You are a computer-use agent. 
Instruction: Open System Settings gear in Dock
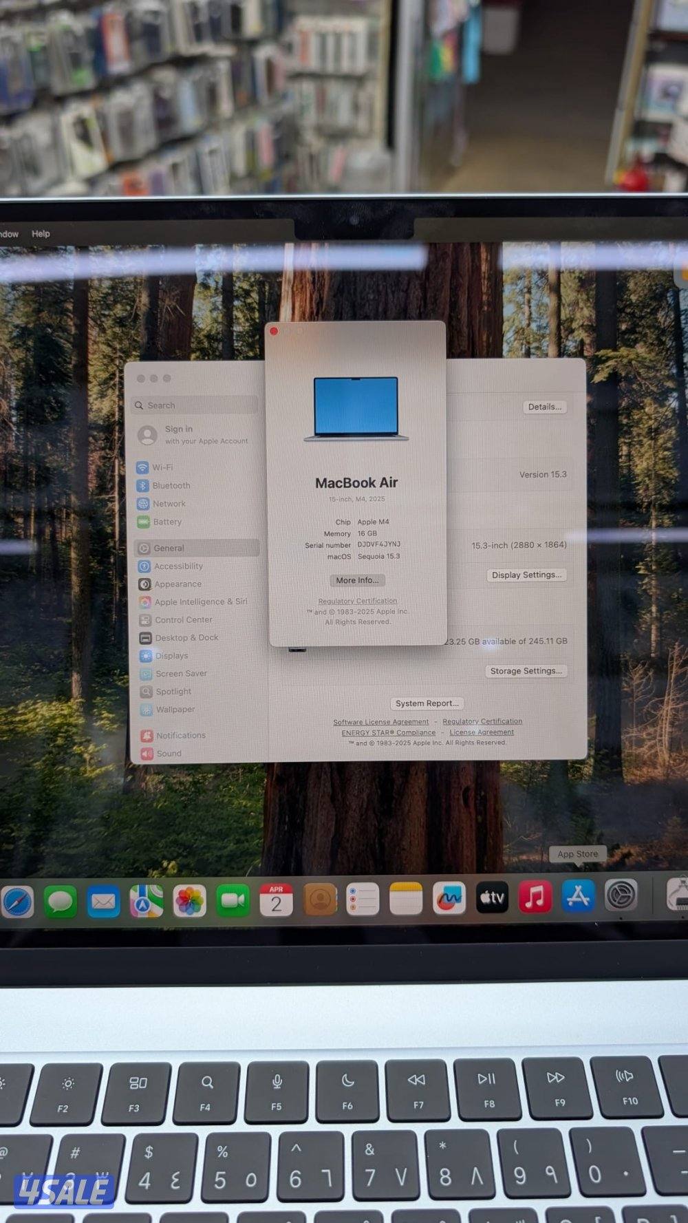click(621, 895)
